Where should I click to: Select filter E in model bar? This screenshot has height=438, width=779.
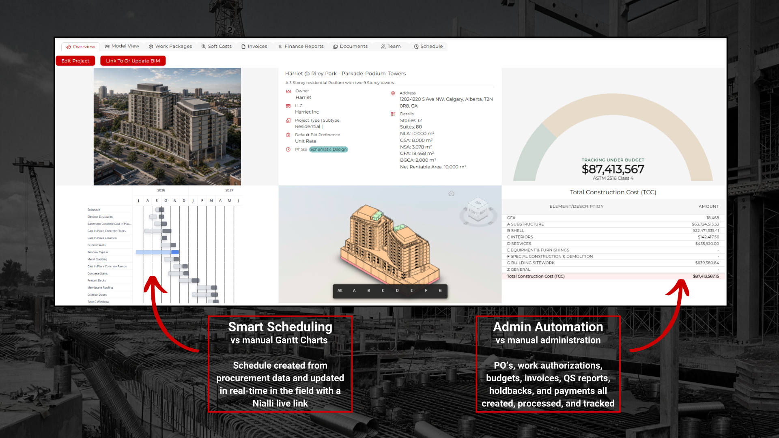(x=411, y=291)
